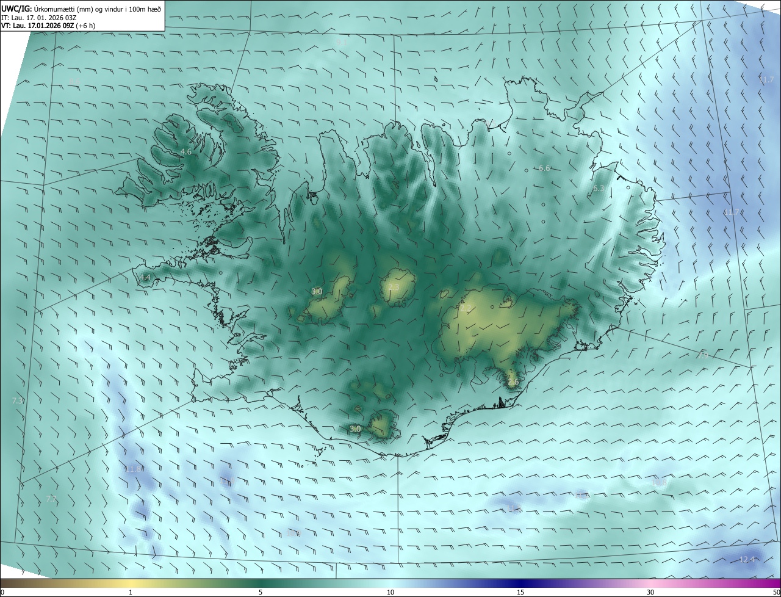The height and width of the screenshot is (597, 781).
Task: Select the 4.4 value on the Snæfellsnes peninsula
Action: coord(145,277)
